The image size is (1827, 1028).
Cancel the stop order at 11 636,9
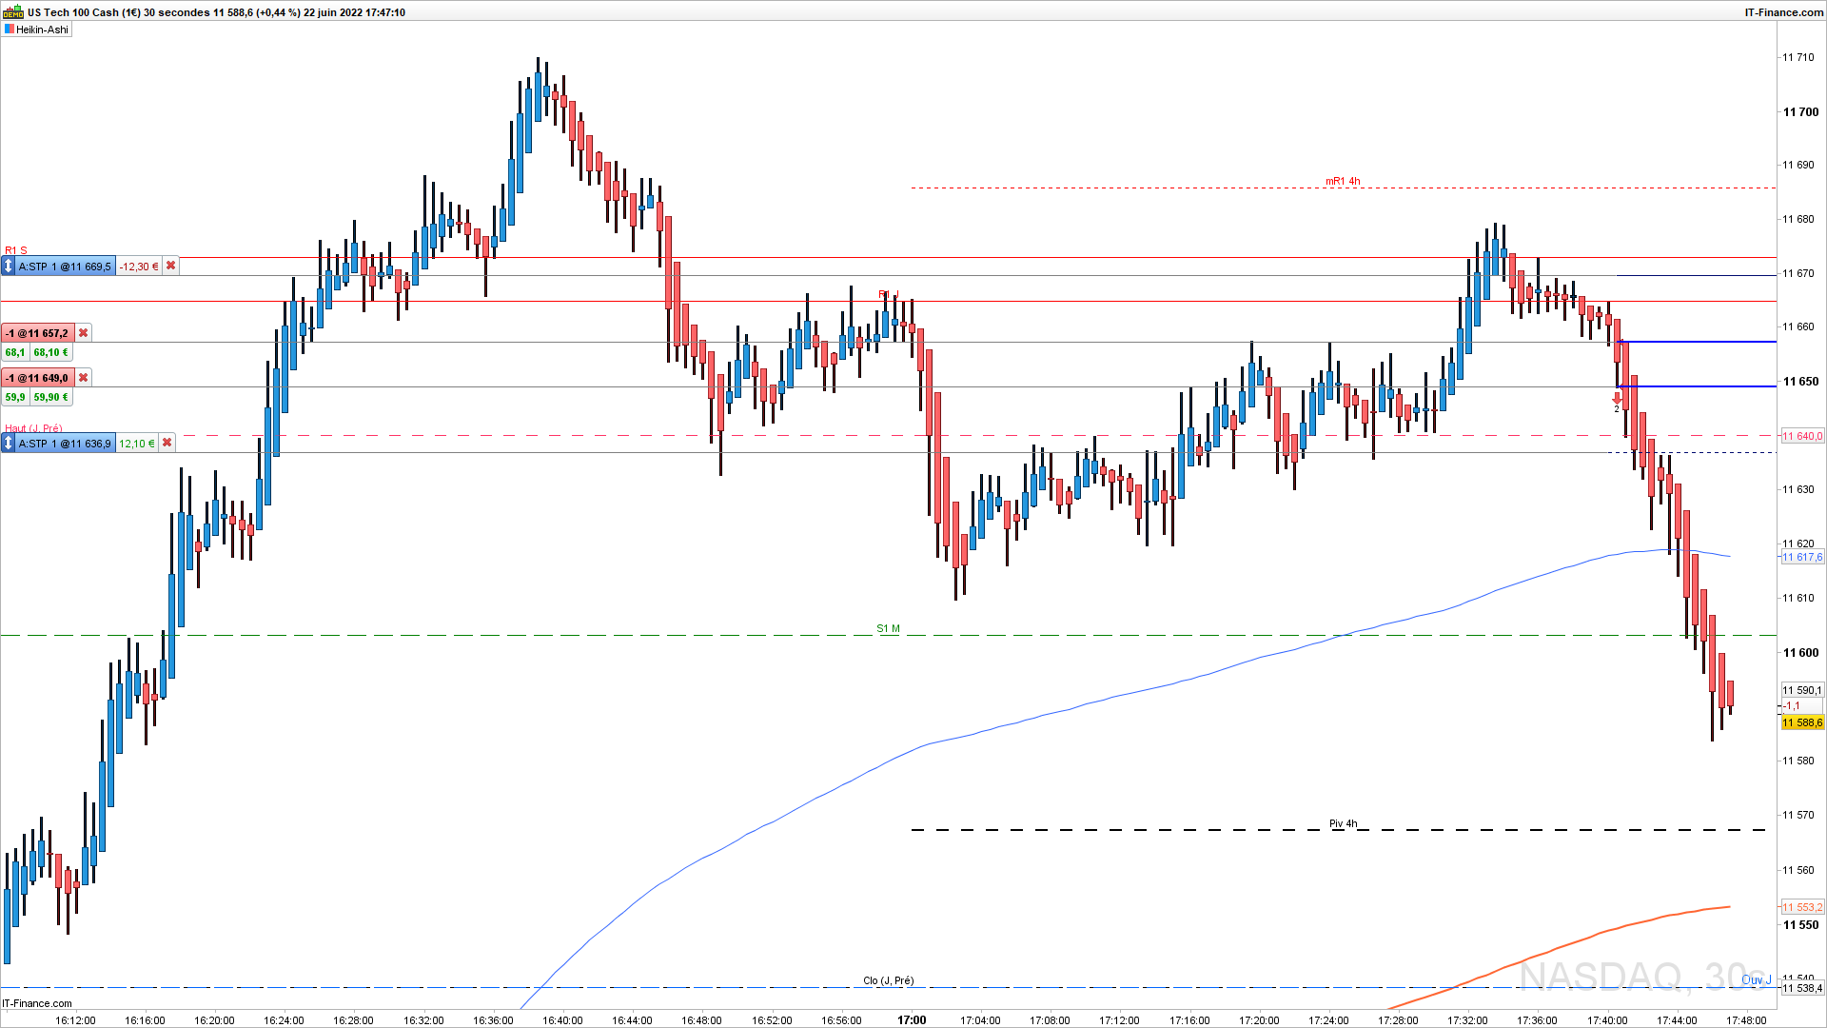coord(167,444)
